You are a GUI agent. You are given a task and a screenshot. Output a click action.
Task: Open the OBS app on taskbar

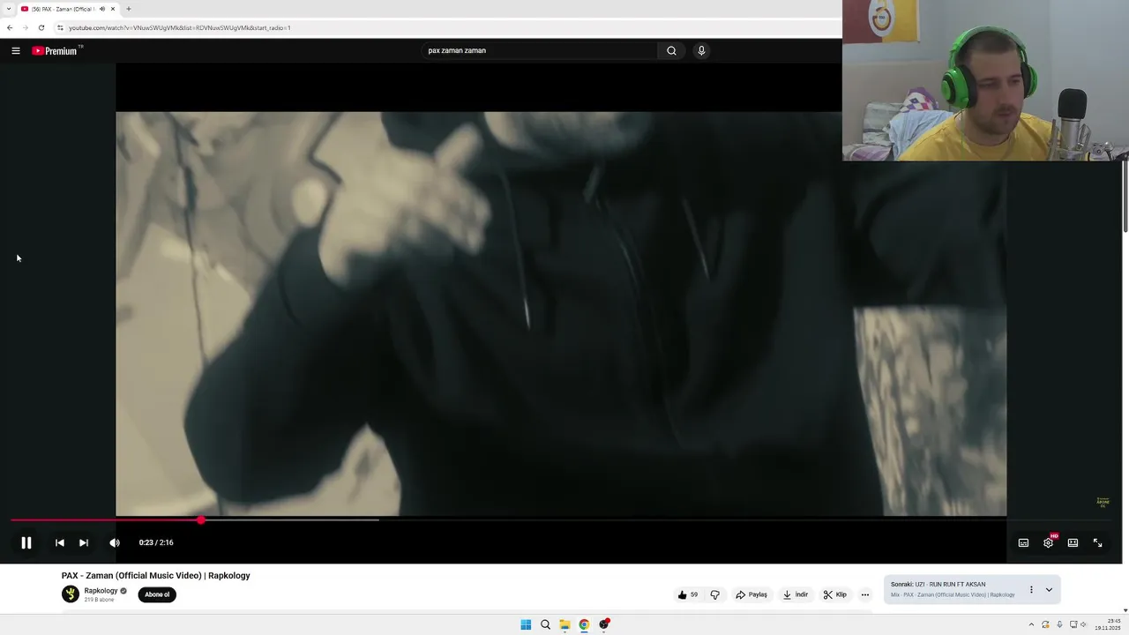click(x=604, y=624)
